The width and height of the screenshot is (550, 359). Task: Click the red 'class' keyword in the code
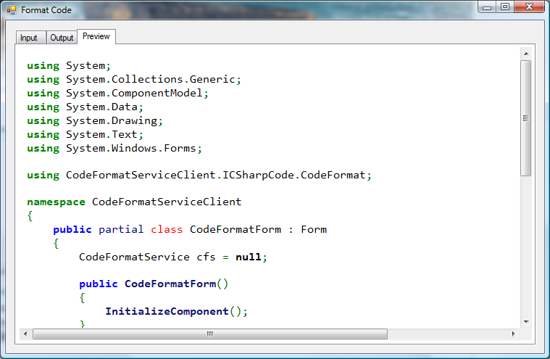pos(167,229)
